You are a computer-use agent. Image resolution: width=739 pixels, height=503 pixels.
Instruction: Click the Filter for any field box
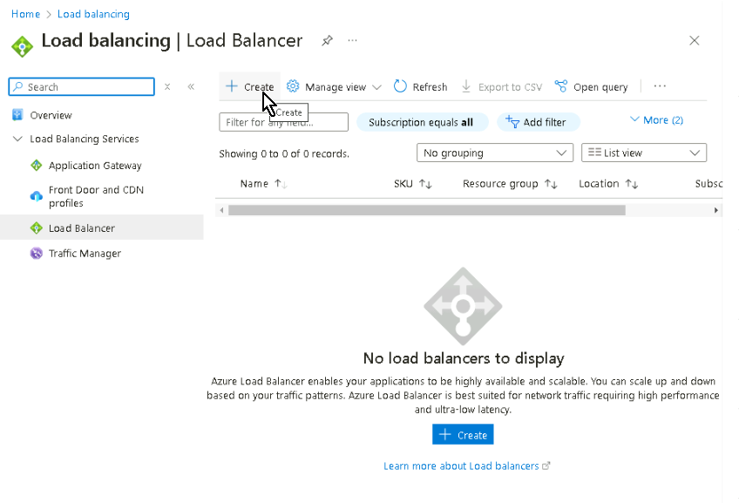[284, 122]
